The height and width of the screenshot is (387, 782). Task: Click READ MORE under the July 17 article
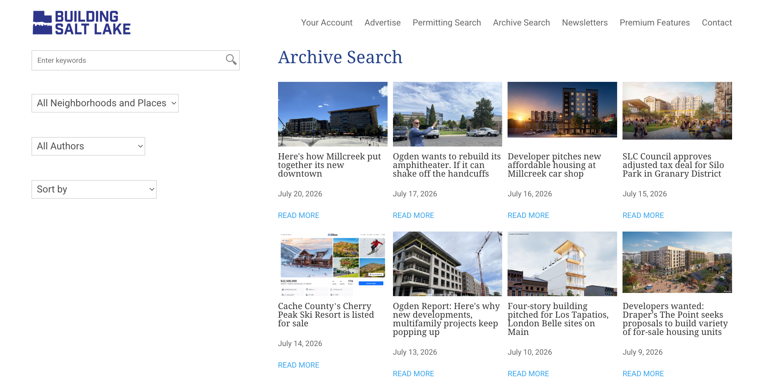413,215
